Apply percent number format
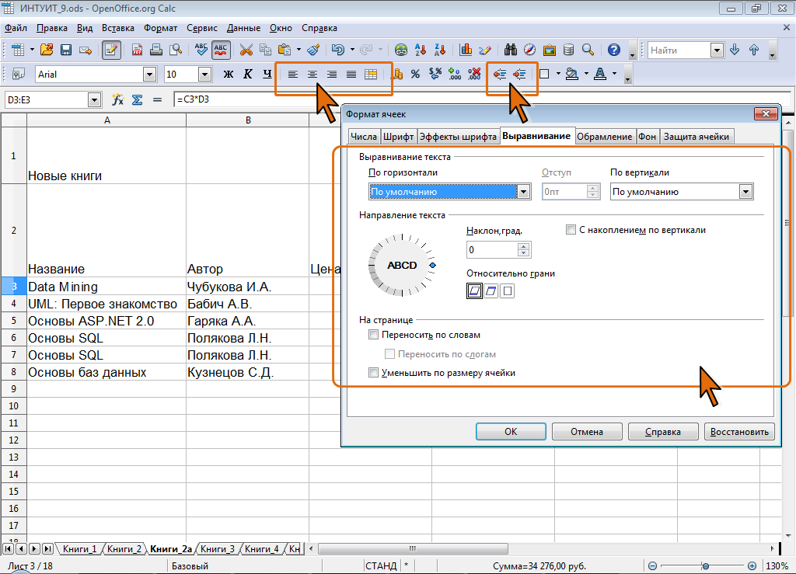Viewport: 796px width, 574px height. coord(415,74)
